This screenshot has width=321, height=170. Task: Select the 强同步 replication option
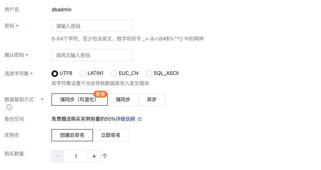[123, 100]
